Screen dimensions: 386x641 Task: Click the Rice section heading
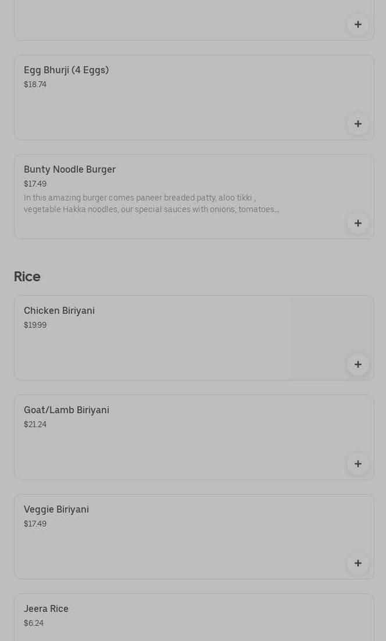(27, 277)
